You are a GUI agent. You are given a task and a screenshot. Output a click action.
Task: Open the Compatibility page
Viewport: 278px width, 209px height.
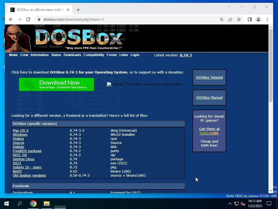tap(94, 55)
